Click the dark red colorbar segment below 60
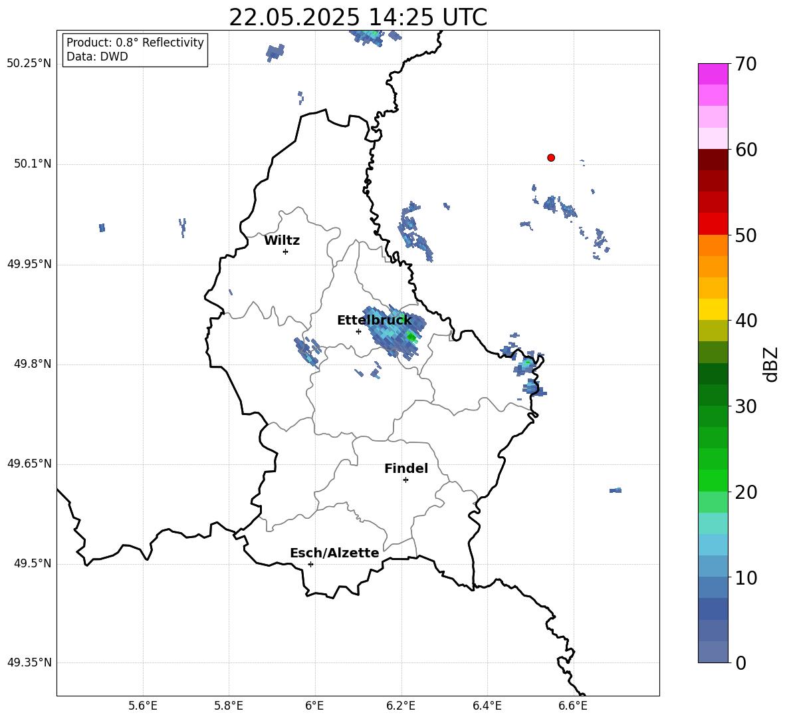The image size is (787, 719). pyautogui.click(x=713, y=160)
